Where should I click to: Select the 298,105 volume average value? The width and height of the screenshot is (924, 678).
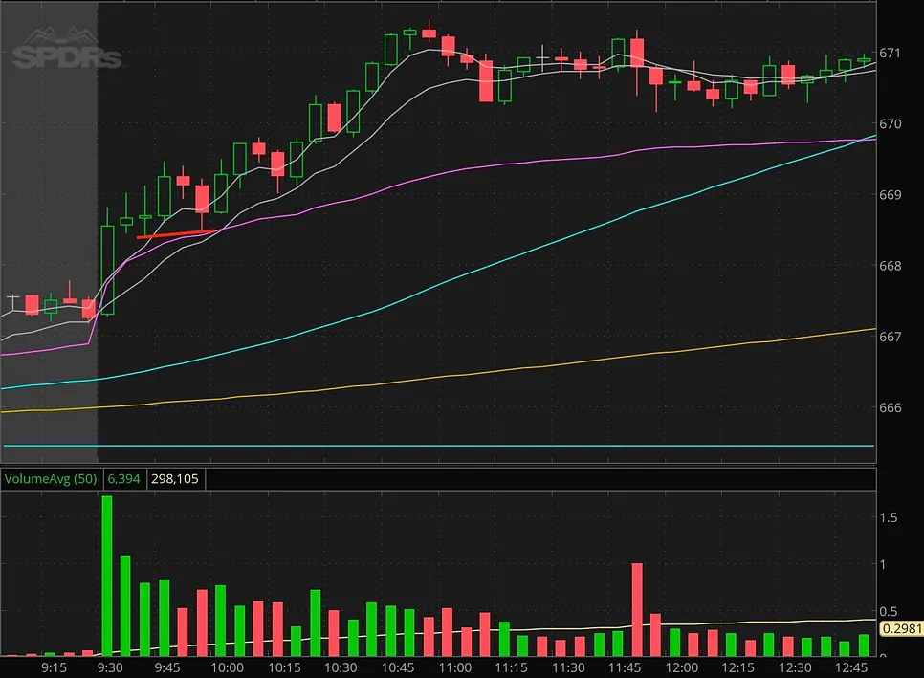point(174,479)
